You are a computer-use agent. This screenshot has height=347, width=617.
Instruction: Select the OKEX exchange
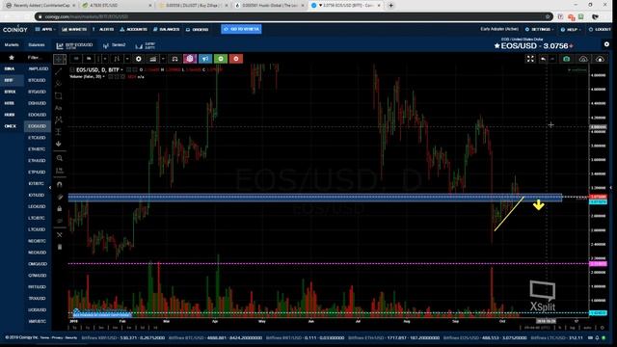[11, 126]
